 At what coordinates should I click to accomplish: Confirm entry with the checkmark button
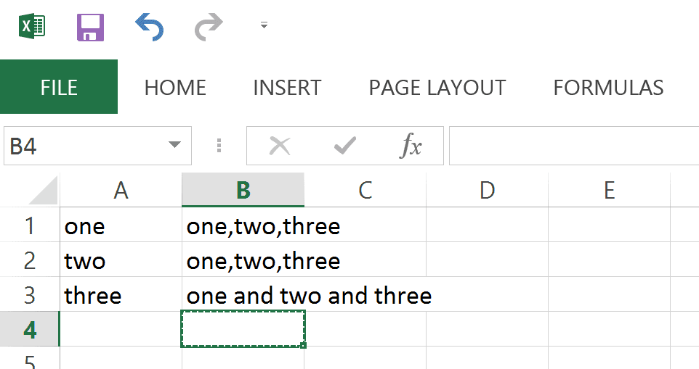(x=345, y=146)
